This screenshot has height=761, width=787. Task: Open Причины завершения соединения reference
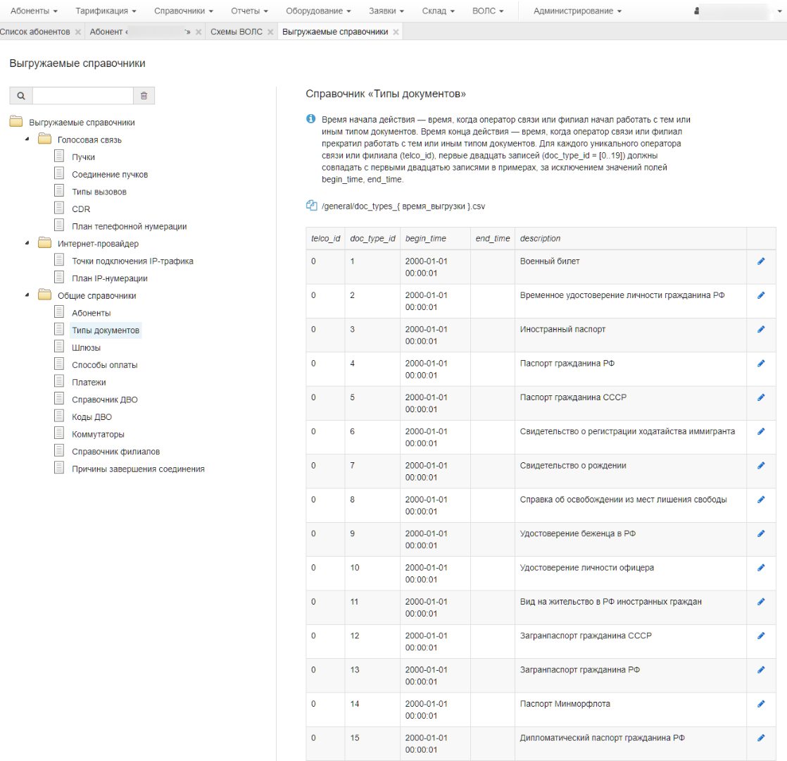click(x=139, y=469)
